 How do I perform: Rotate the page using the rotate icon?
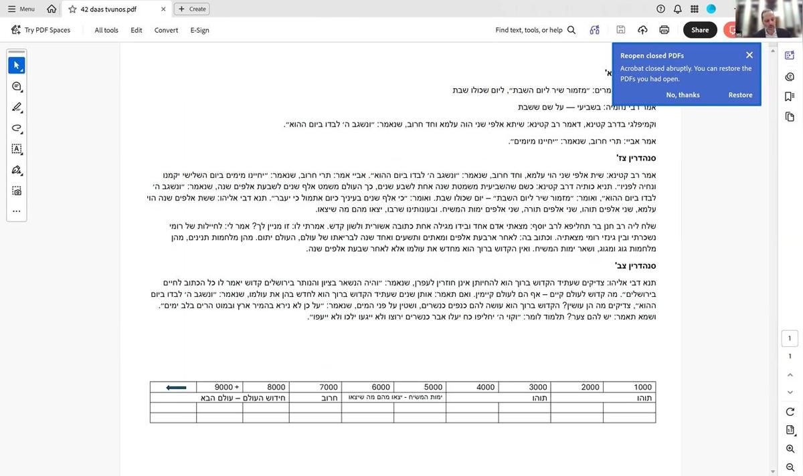click(790, 412)
